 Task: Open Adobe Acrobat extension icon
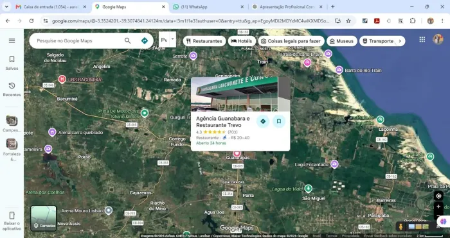[x=377, y=21]
